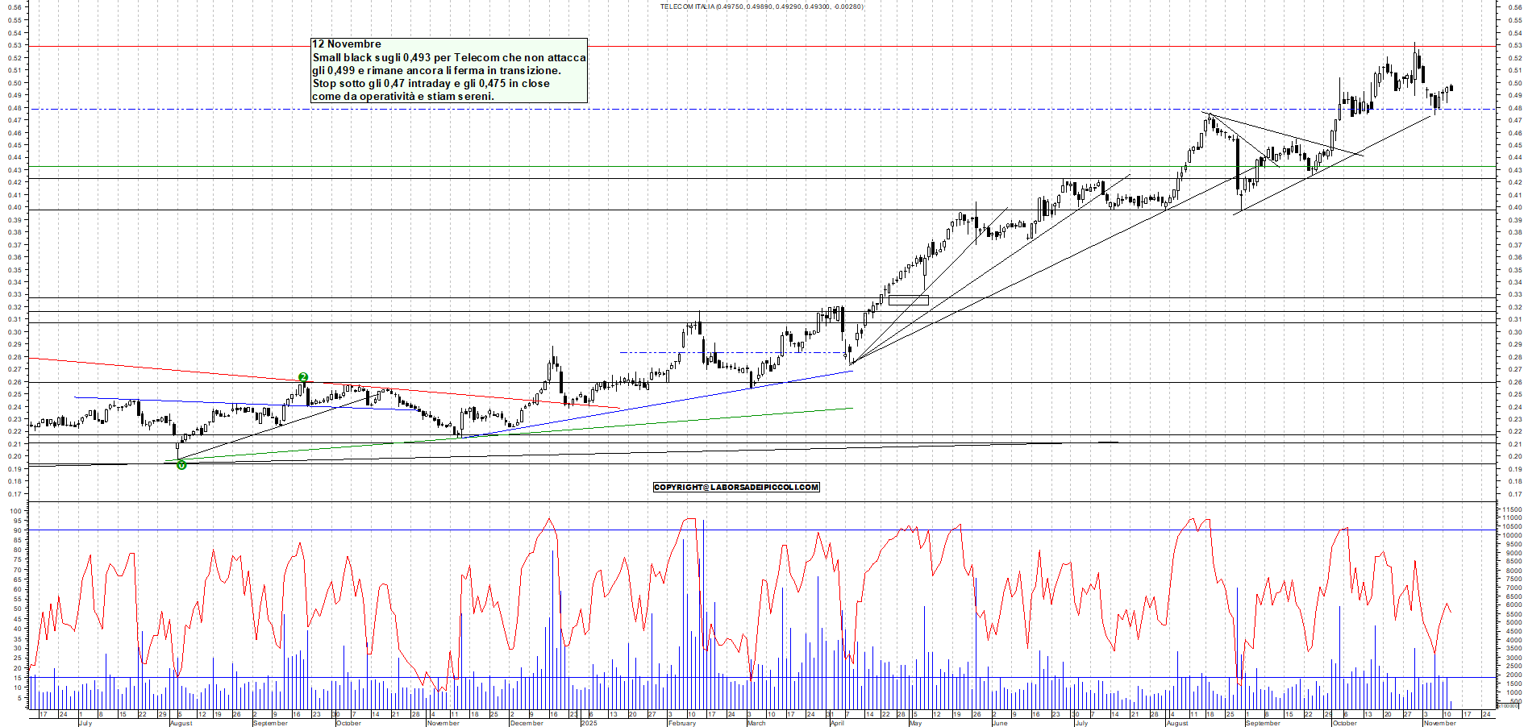Select the small rectangle box near 0.33 level
Image resolution: width=1524 pixels, height=727 pixels.
tap(909, 299)
